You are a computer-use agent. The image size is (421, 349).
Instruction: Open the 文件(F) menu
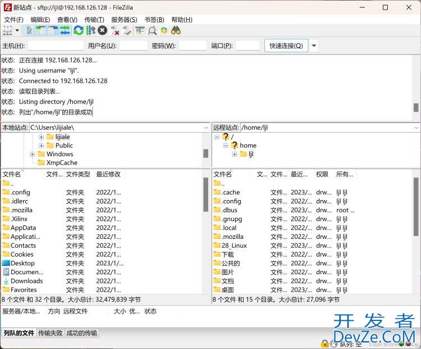pyautogui.click(x=13, y=20)
